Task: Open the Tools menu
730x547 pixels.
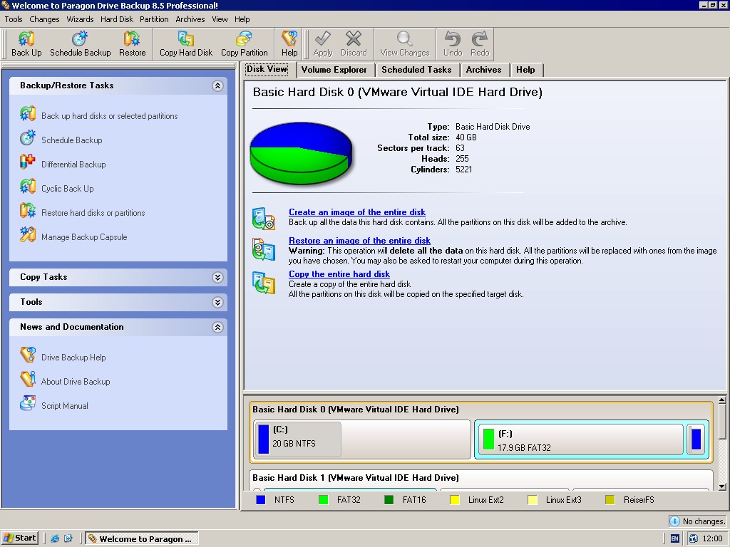Action: (x=14, y=19)
